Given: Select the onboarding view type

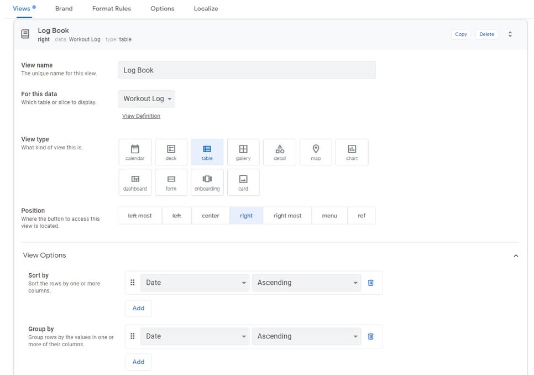Looking at the screenshot, I should (x=207, y=182).
